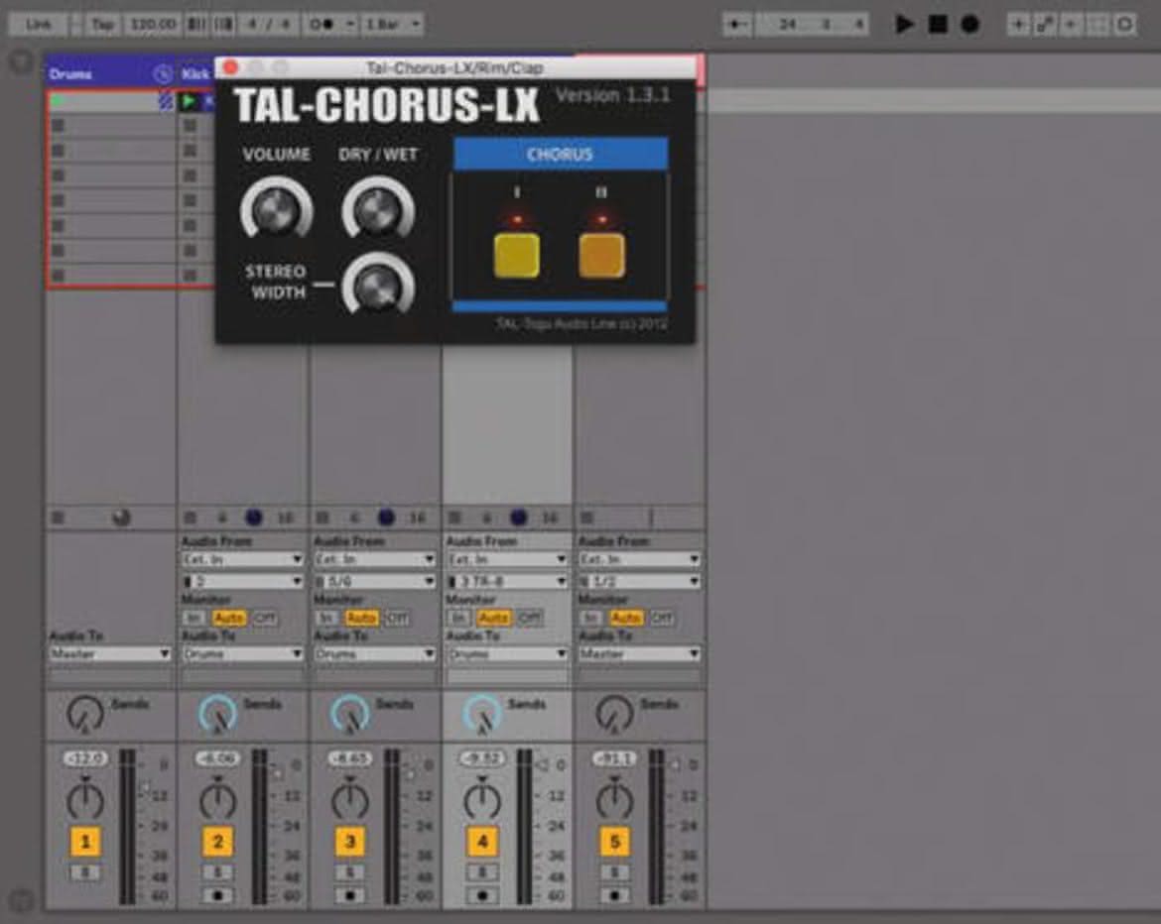Deactivate track 1 using its activator button
Viewport: 1161px width, 924px height.
[85, 841]
